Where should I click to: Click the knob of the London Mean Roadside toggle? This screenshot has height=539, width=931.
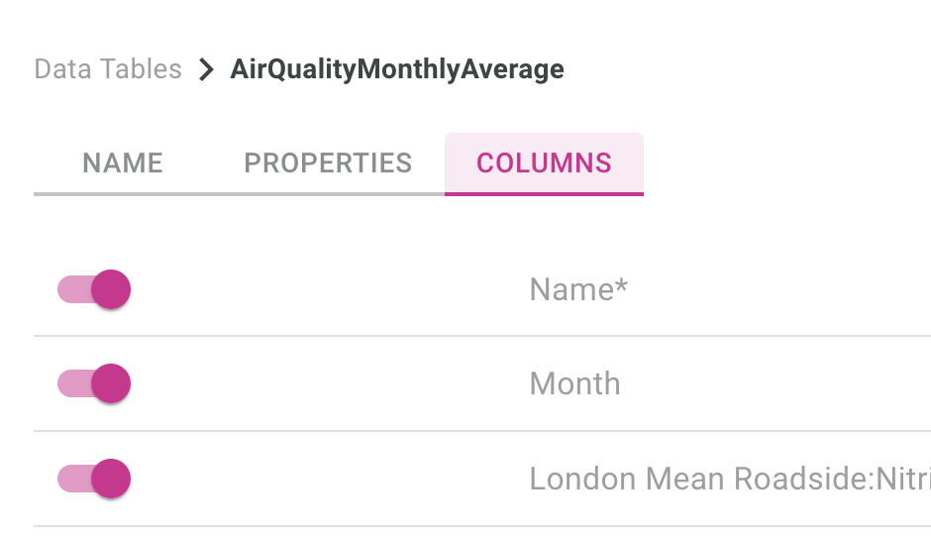(111, 479)
